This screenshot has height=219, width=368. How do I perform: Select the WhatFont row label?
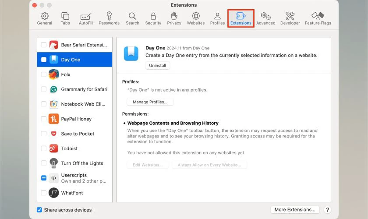pos(72,193)
